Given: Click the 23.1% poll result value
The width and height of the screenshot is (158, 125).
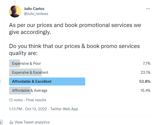Looking at the screenshot, I should tap(146, 72).
